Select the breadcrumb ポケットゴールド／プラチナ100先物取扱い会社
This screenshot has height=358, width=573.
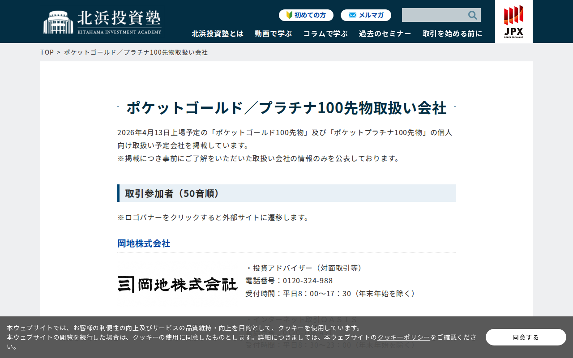pyautogui.click(x=136, y=52)
